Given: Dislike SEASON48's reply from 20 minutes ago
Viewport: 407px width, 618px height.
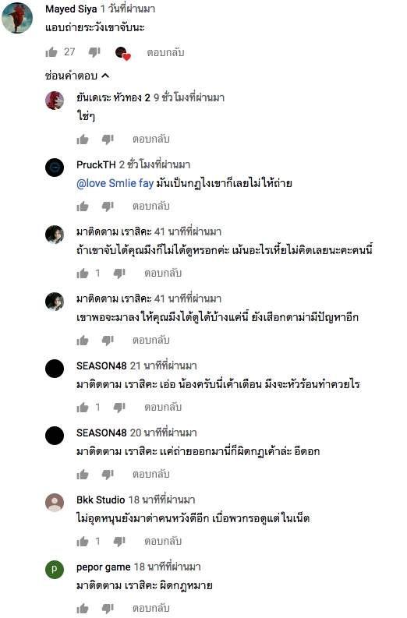Looking at the screenshot, I should (x=108, y=474).
